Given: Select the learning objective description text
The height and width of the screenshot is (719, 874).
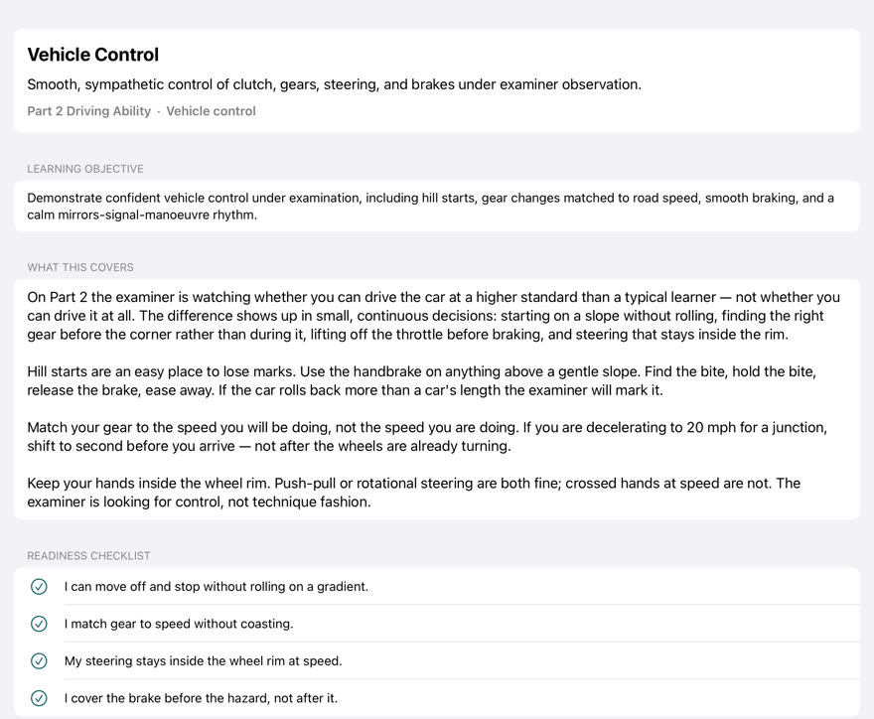Looking at the screenshot, I should pyautogui.click(x=430, y=207).
